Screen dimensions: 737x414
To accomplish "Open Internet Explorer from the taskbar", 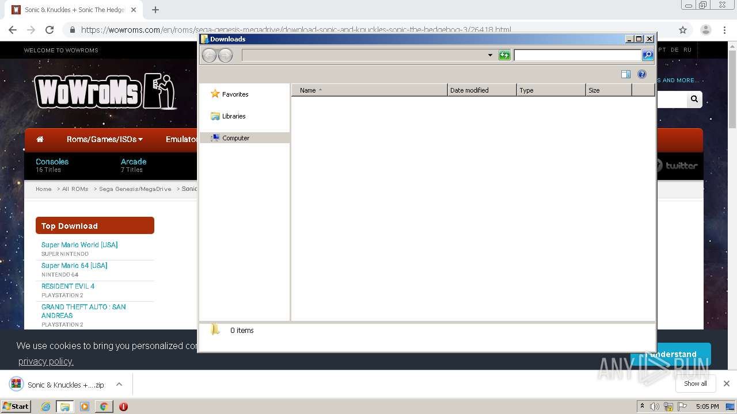I will point(45,407).
